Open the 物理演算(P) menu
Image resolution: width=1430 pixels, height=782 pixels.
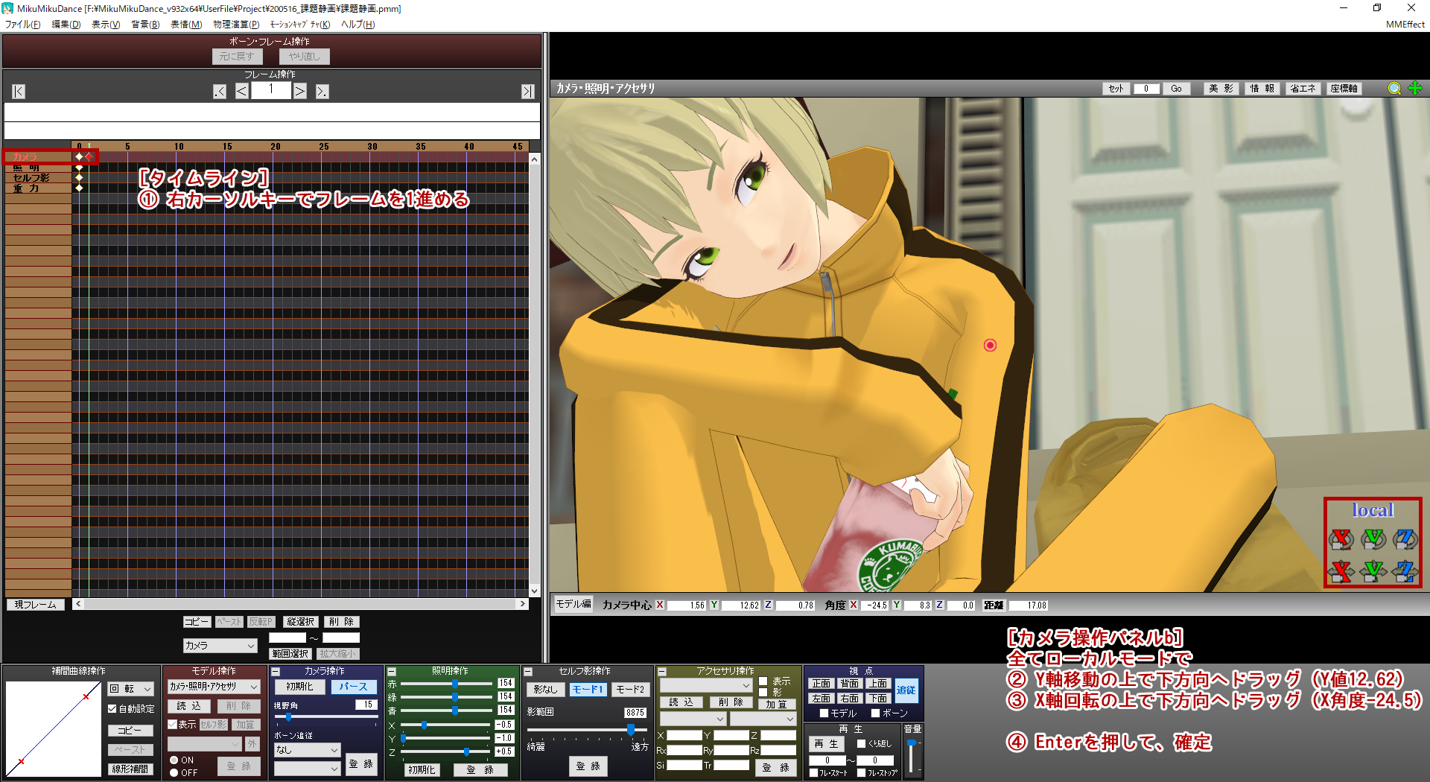(236, 25)
